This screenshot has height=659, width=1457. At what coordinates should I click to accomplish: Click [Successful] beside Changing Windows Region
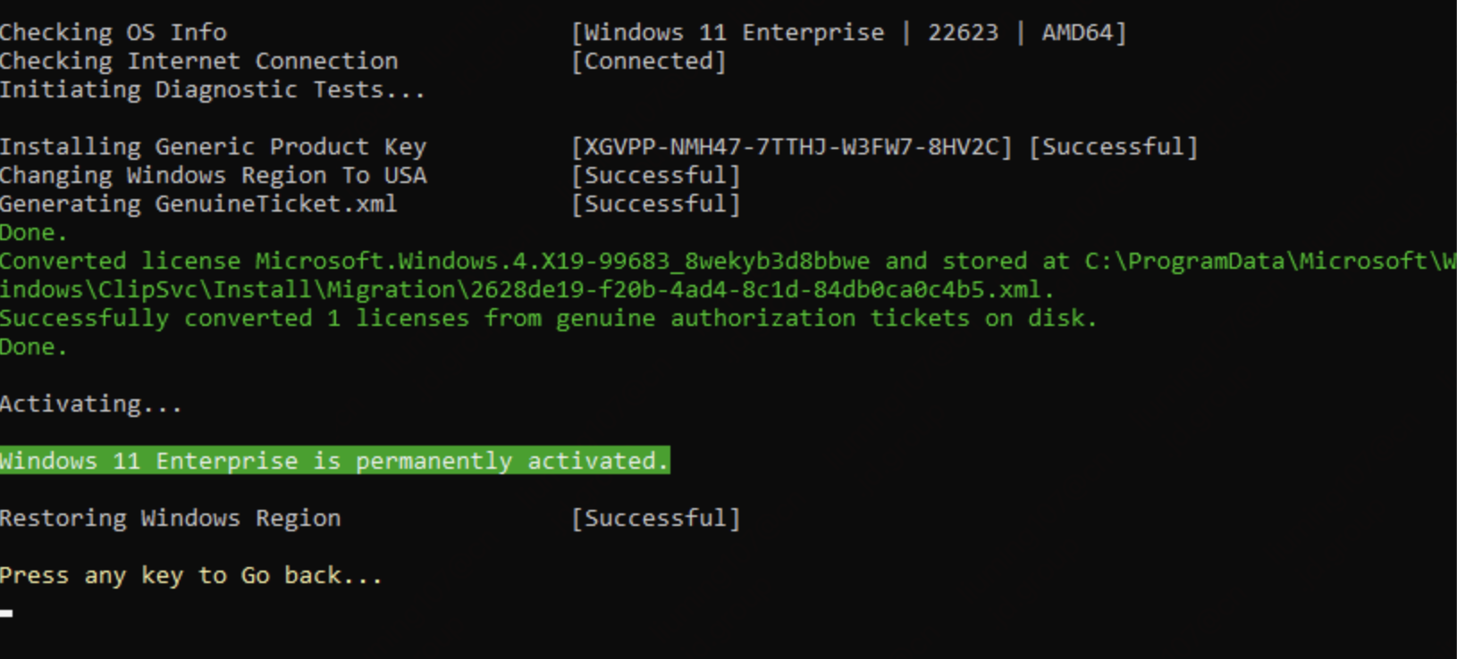click(x=656, y=175)
